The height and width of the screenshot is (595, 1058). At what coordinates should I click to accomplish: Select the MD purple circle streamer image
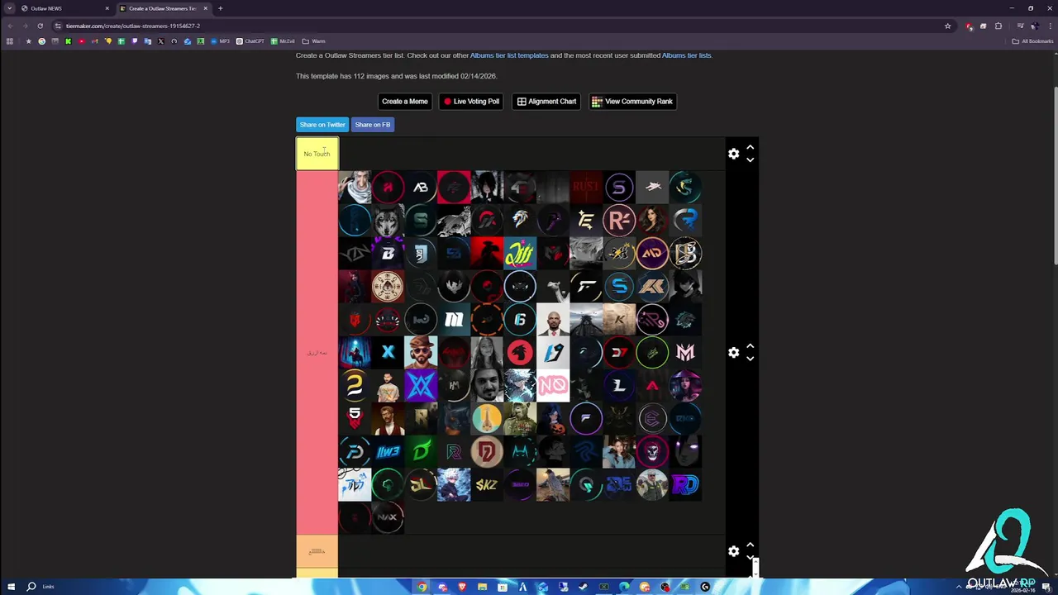pos(652,253)
